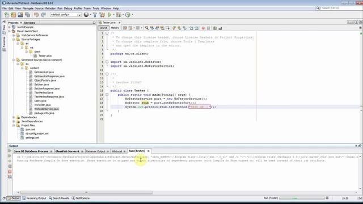Collapse the Generated Sources (jaxws-wsimport) node
363x204 pixels.
[x=14, y=60]
